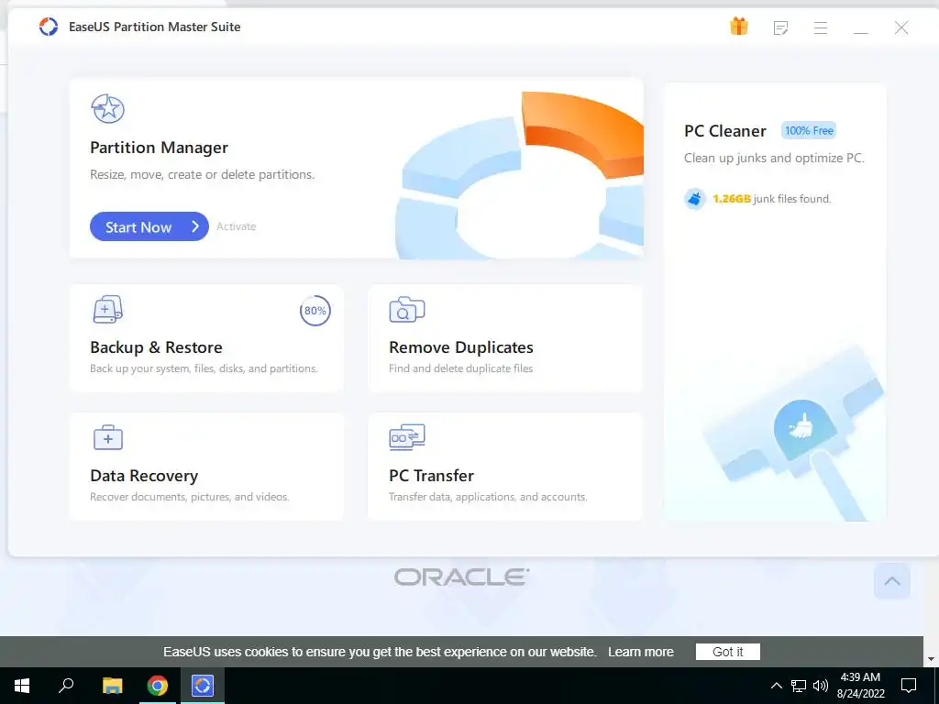Viewport: 939px width, 704px height.
Task: Click the Partition Manager star icon
Action: pyautogui.click(x=108, y=109)
